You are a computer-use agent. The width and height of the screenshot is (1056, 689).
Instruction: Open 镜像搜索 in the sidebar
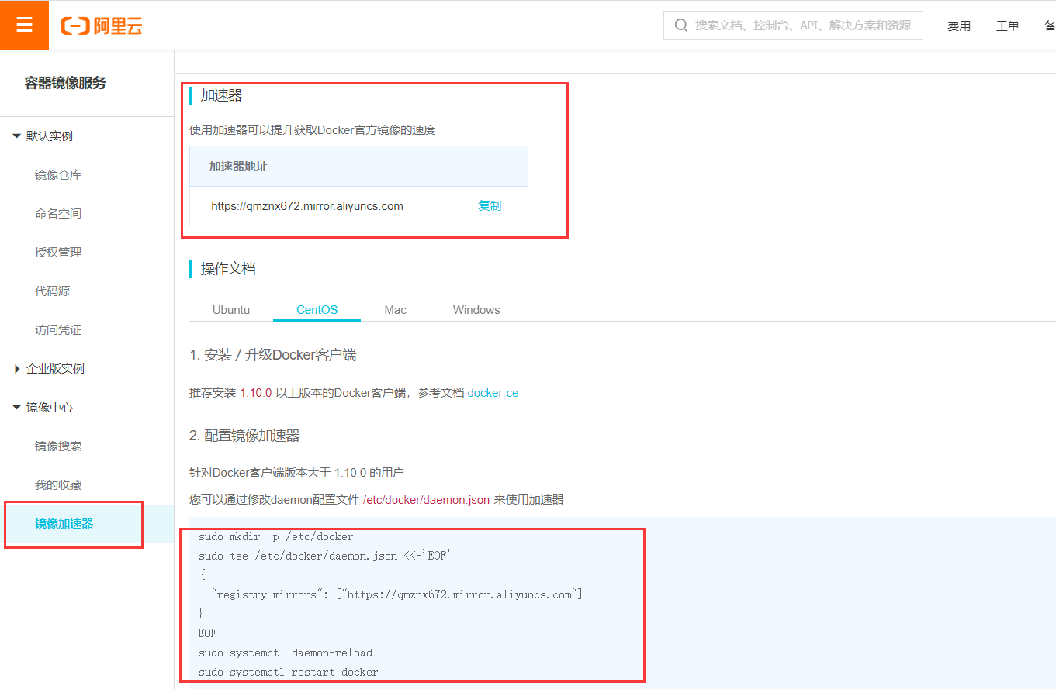click(58, 446)
